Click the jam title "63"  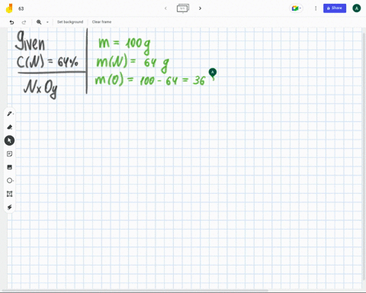pyautogui.click(x=21, y=8)
